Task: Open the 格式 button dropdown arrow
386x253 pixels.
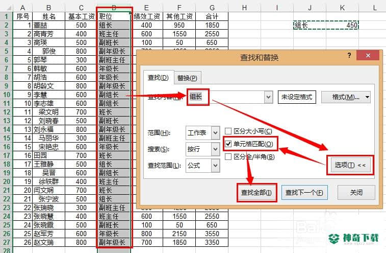Action: pyautogui.click(x=367, y=97)
